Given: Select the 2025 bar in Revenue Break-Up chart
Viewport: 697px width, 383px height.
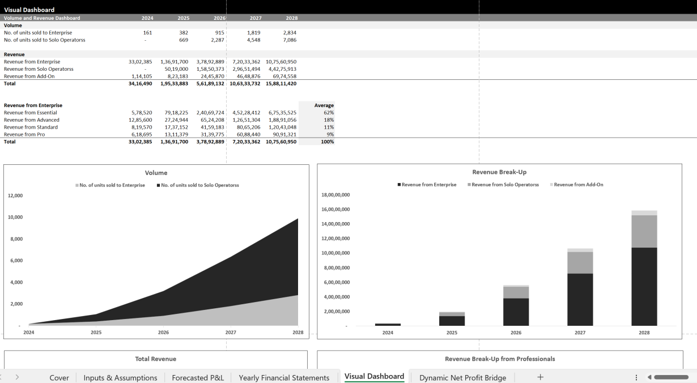Looking at the screenshot, I should click(x=452, y=319).
